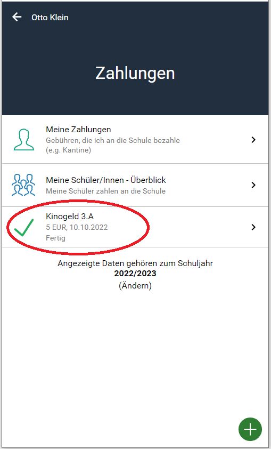Click the 5 EUR, 10.10.2022 amount line
Image resolution: width=271 pixels, height=449 pixels.
77,227
